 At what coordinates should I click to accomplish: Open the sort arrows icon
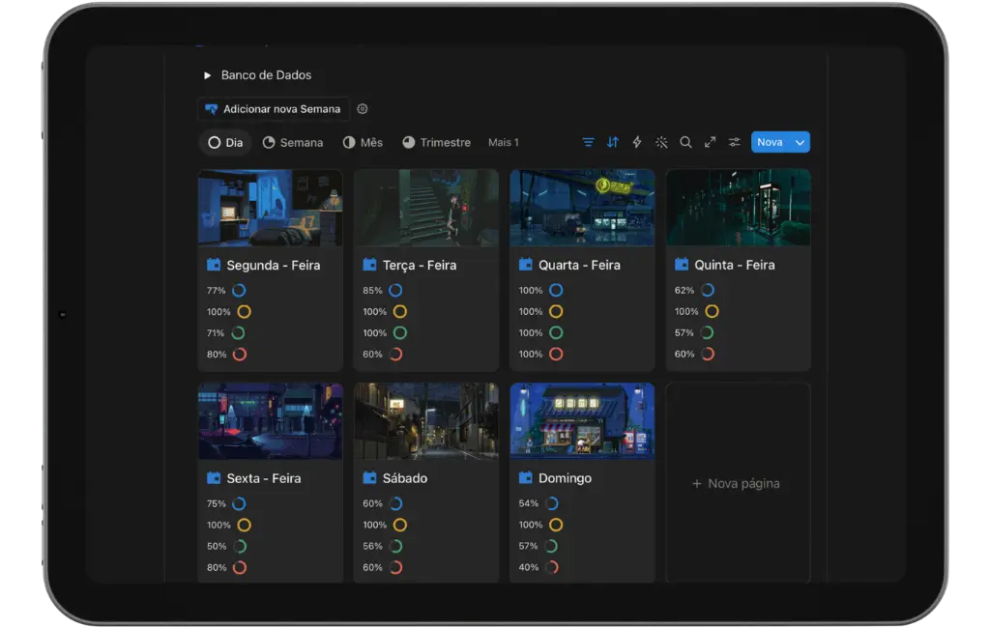tap(612, 143)
